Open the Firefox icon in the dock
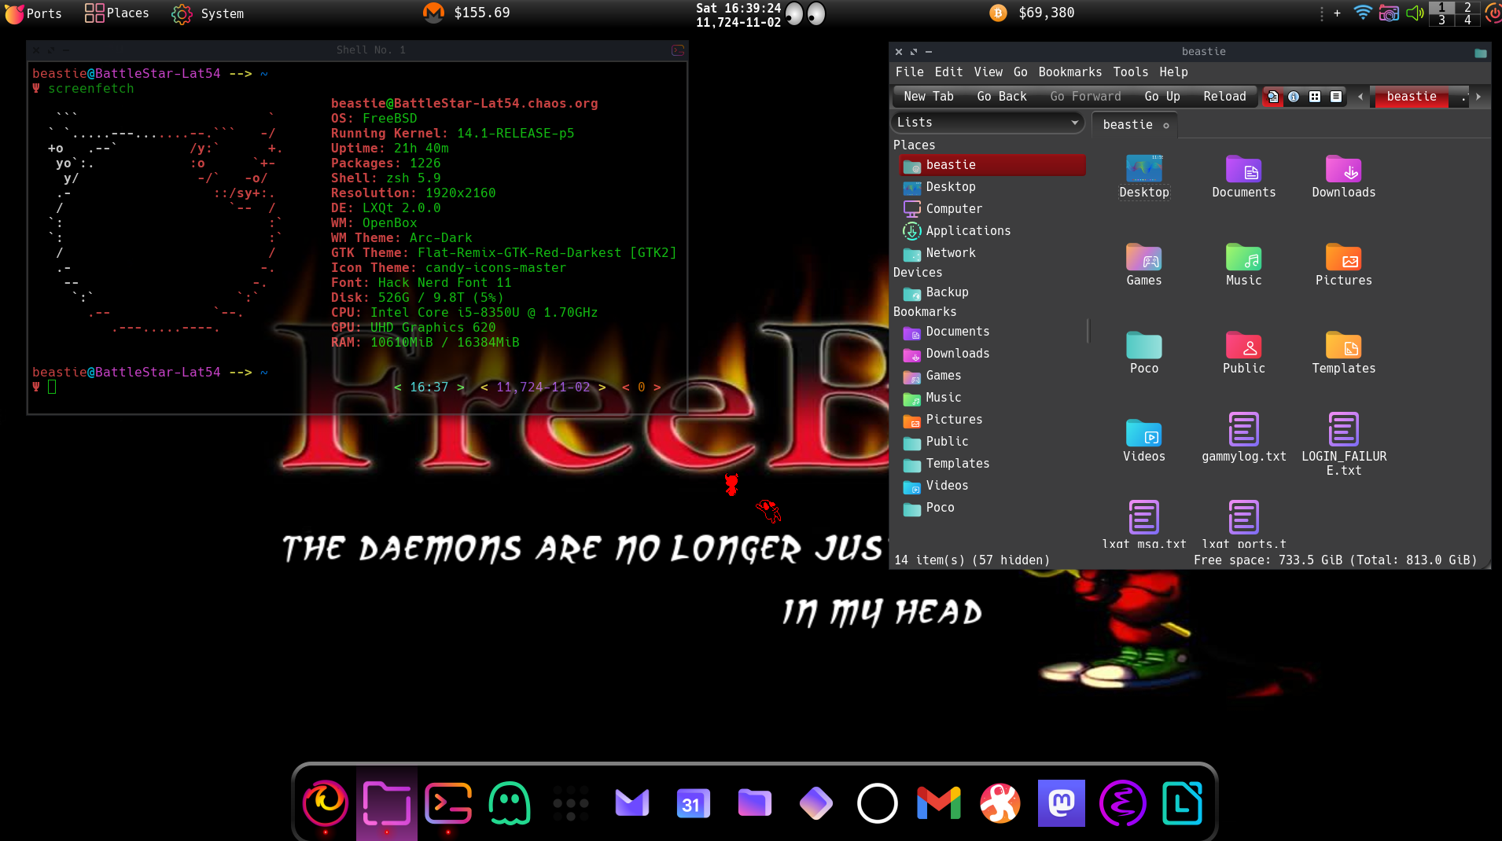 [x=325, y=802]
